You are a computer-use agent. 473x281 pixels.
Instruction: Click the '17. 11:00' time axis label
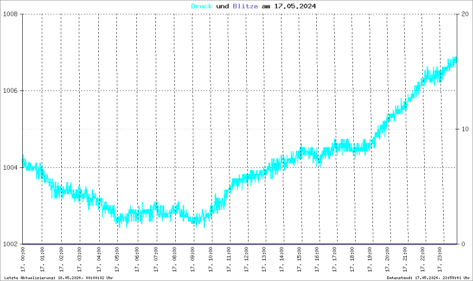pos(229,260)
